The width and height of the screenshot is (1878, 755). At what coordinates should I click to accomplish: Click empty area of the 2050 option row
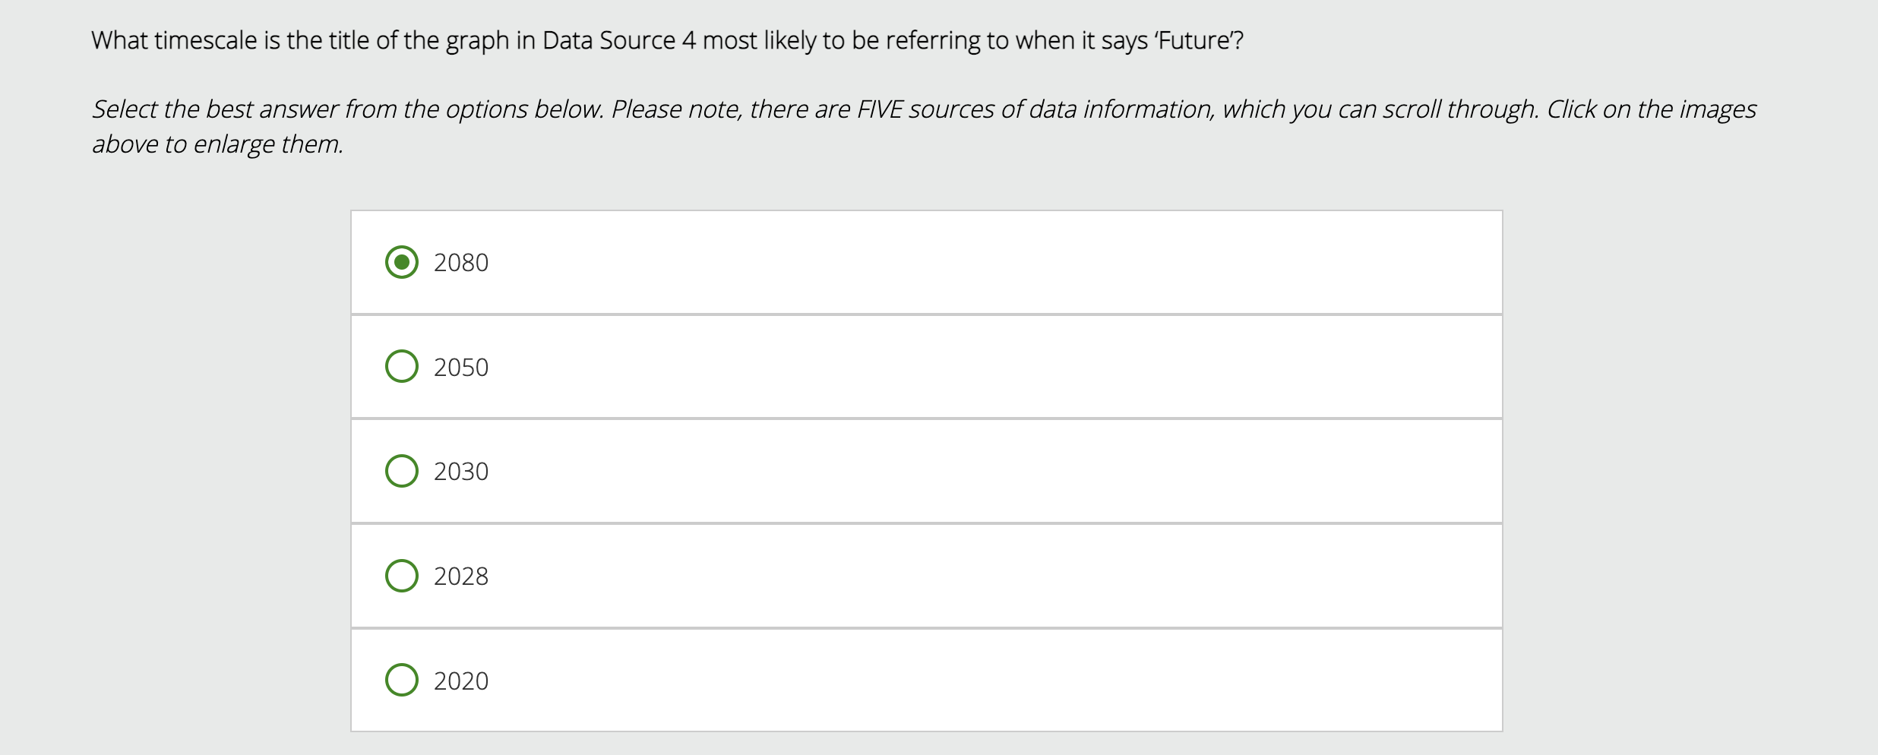point(988,366)
